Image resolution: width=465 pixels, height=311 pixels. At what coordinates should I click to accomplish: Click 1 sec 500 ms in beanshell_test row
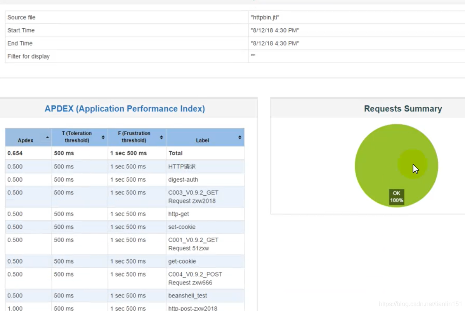(x=128, y=295)
